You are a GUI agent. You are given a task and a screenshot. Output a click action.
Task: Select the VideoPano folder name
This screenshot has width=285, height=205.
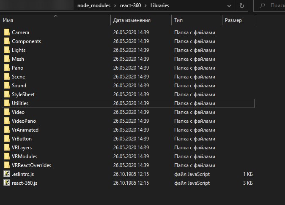pyautogui.click(x=24, y=121)
